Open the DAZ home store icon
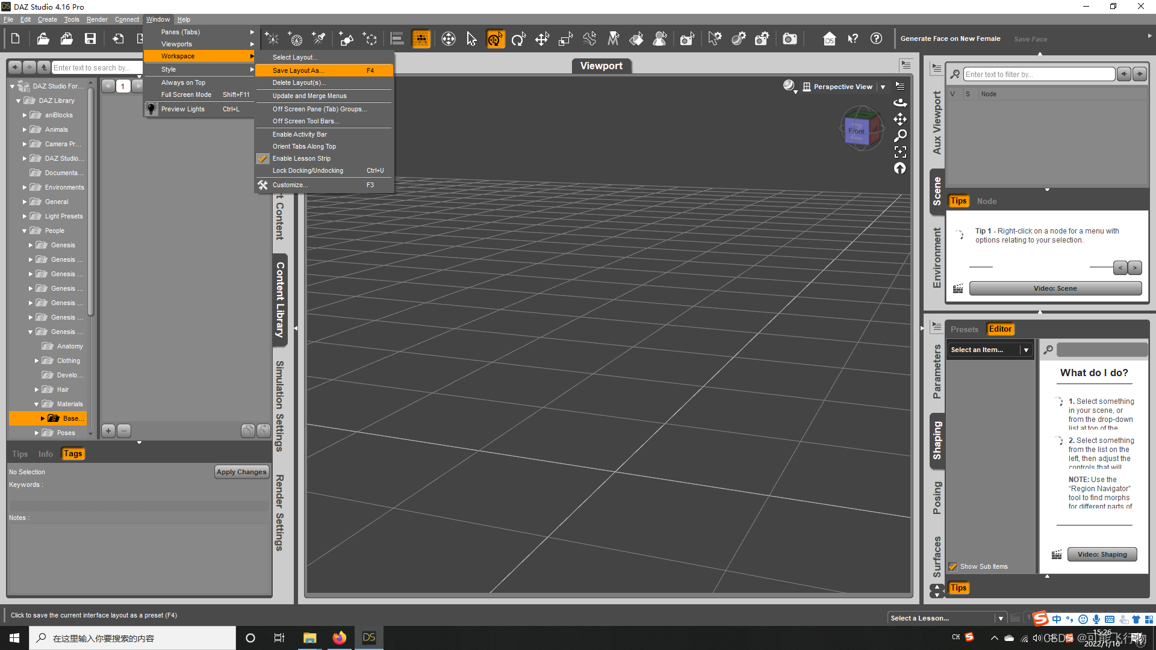Viewport: 1156px width, 650px height. tap(829, 39)
